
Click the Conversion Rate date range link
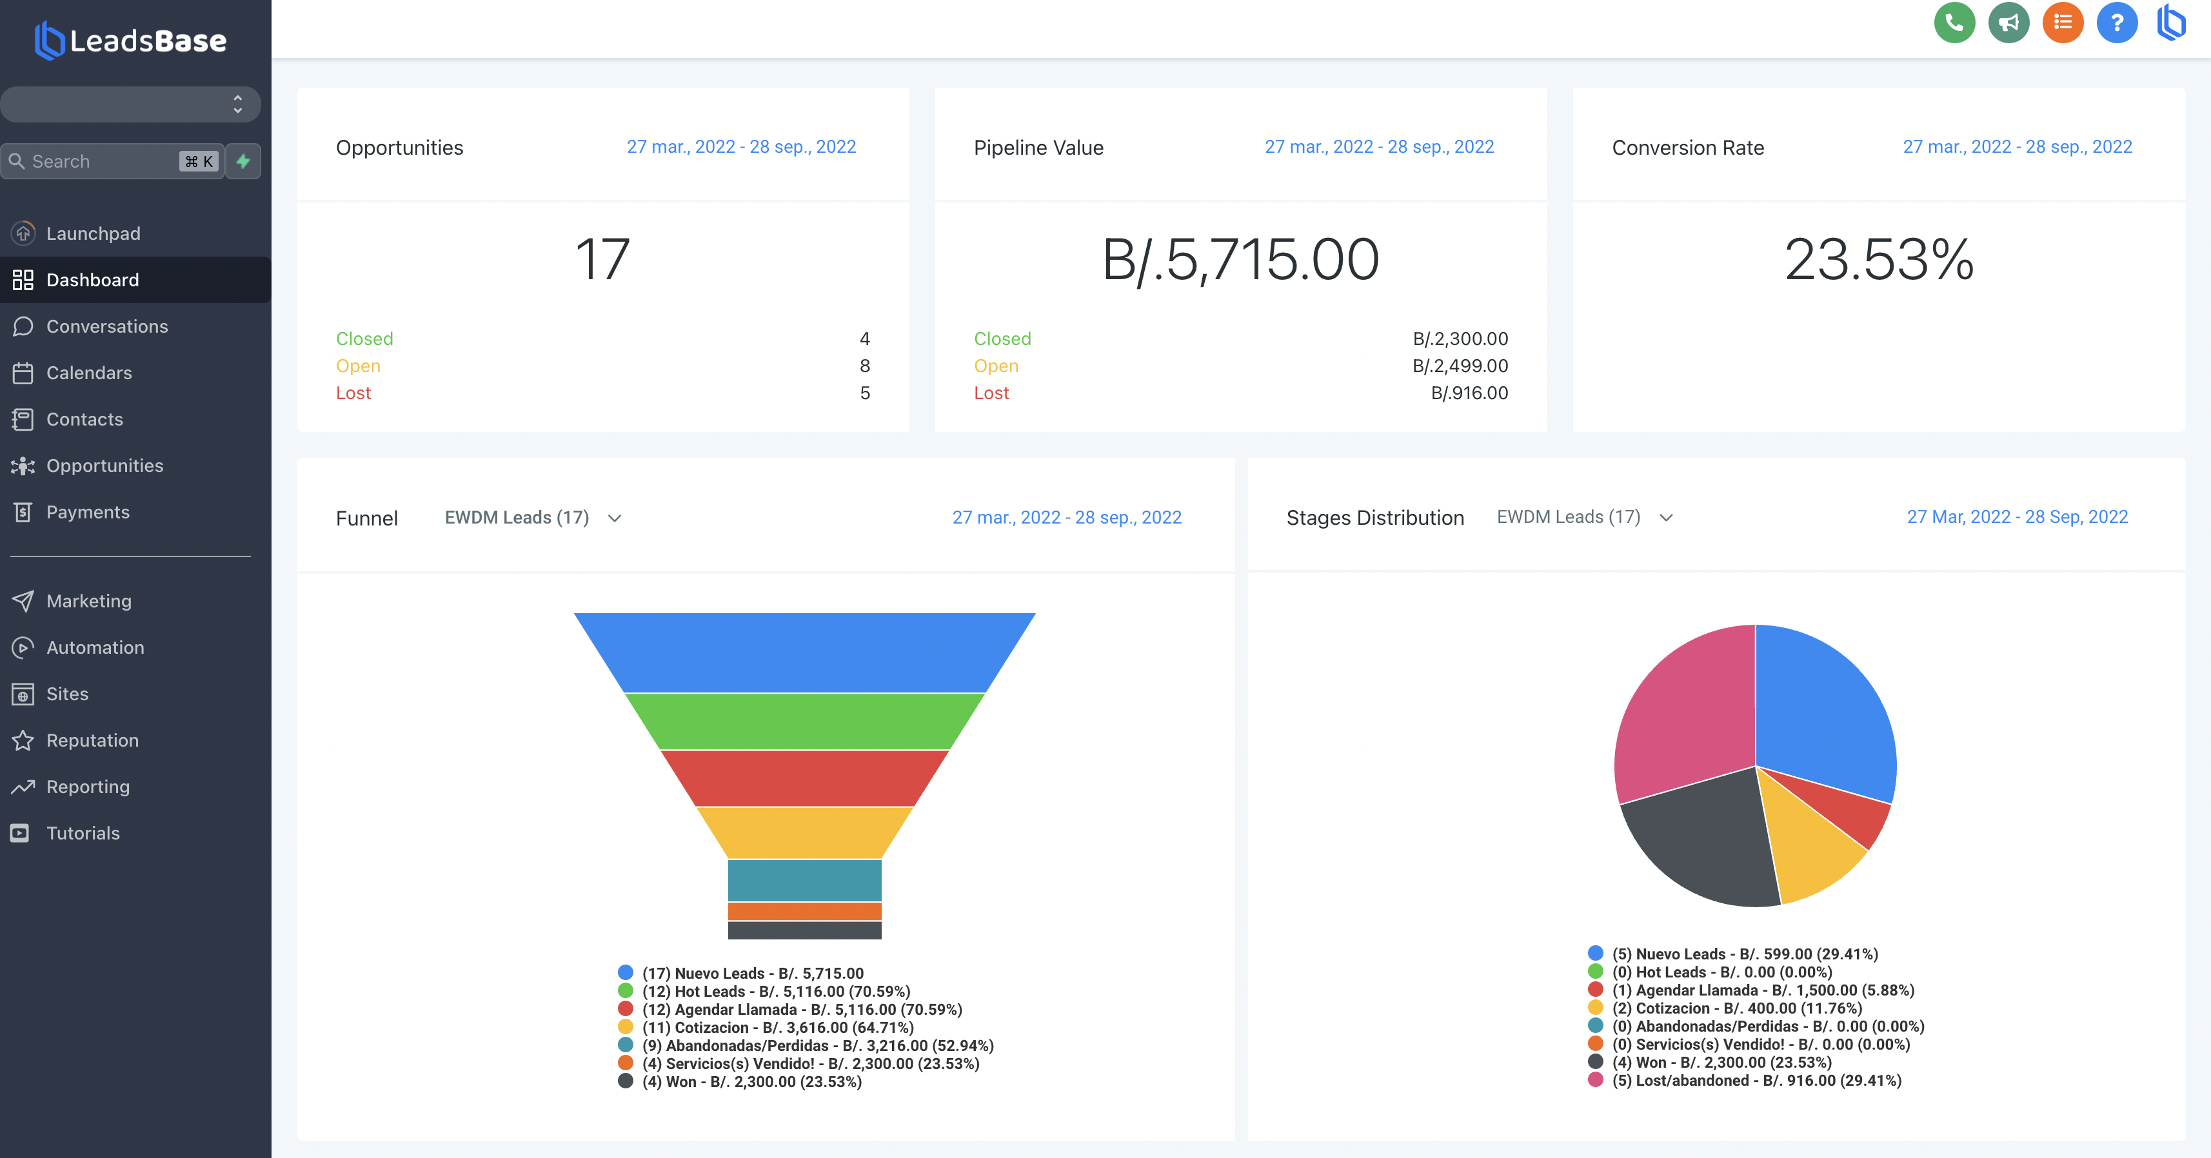2018,146
